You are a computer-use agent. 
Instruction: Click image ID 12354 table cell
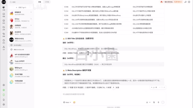click(x=66, y=11)
